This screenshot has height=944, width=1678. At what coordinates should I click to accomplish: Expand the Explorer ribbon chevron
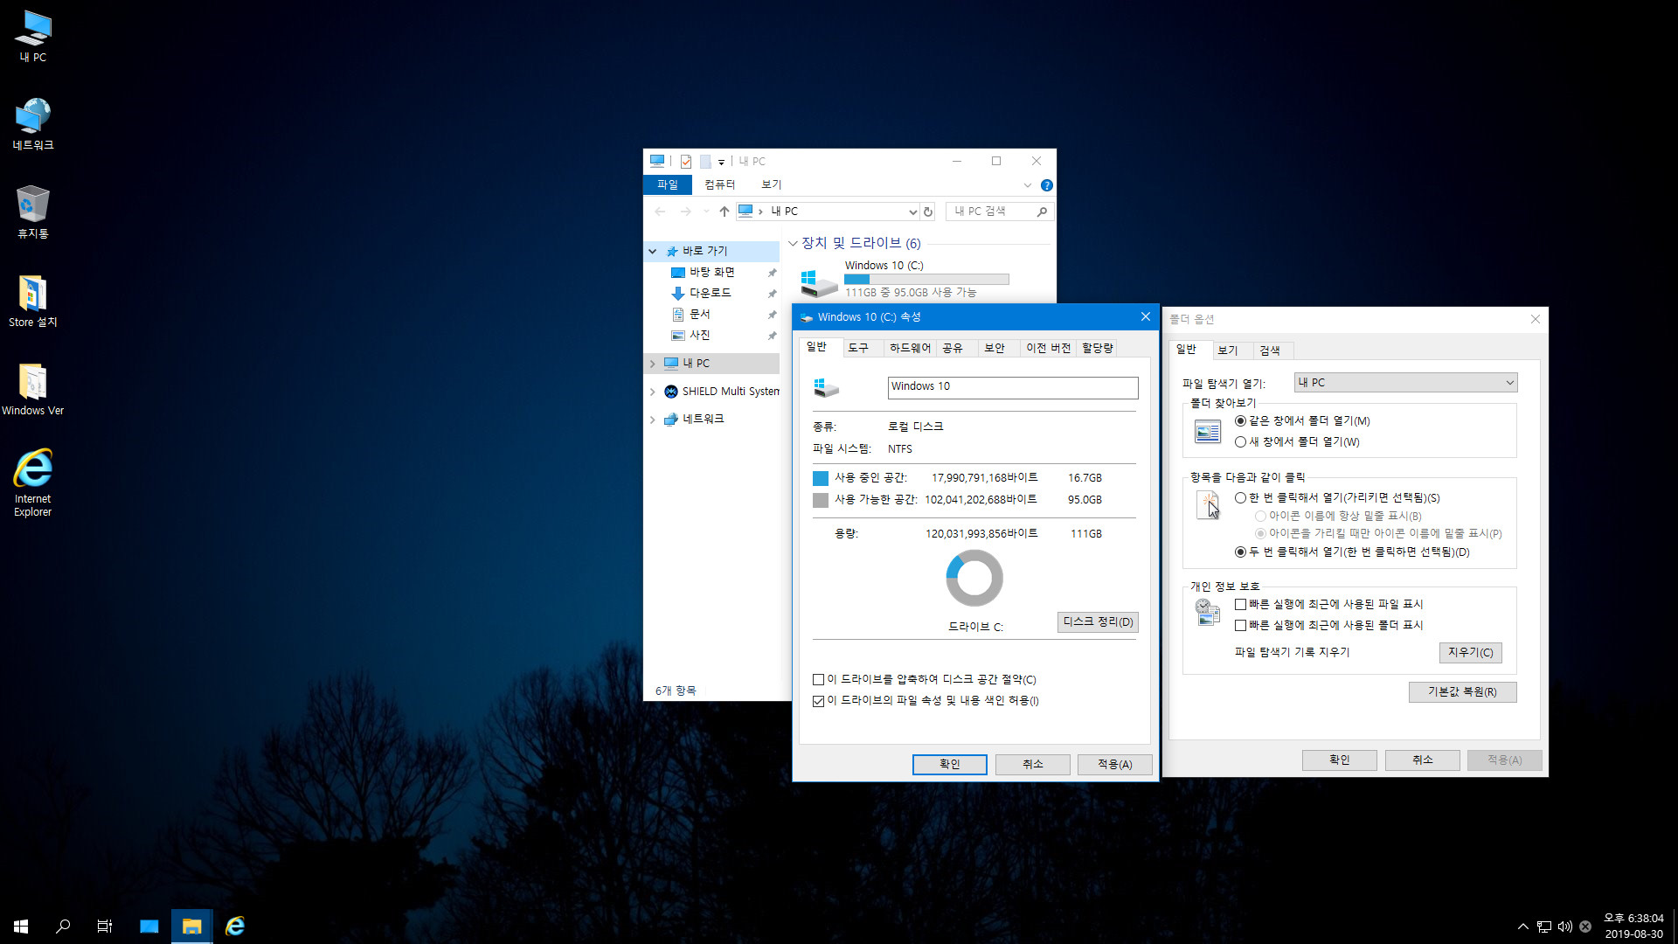1027,185
